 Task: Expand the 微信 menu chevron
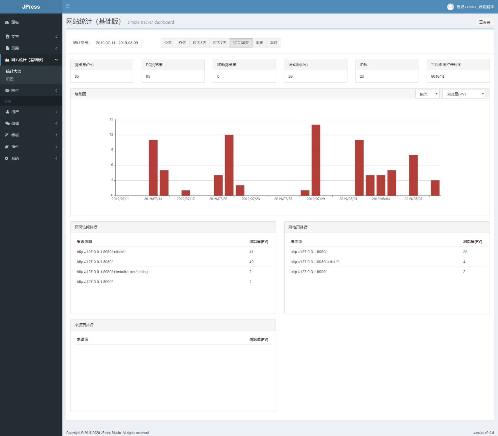56,124
